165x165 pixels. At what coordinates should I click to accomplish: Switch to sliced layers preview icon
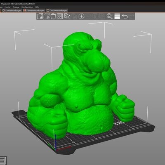[3, 160]
